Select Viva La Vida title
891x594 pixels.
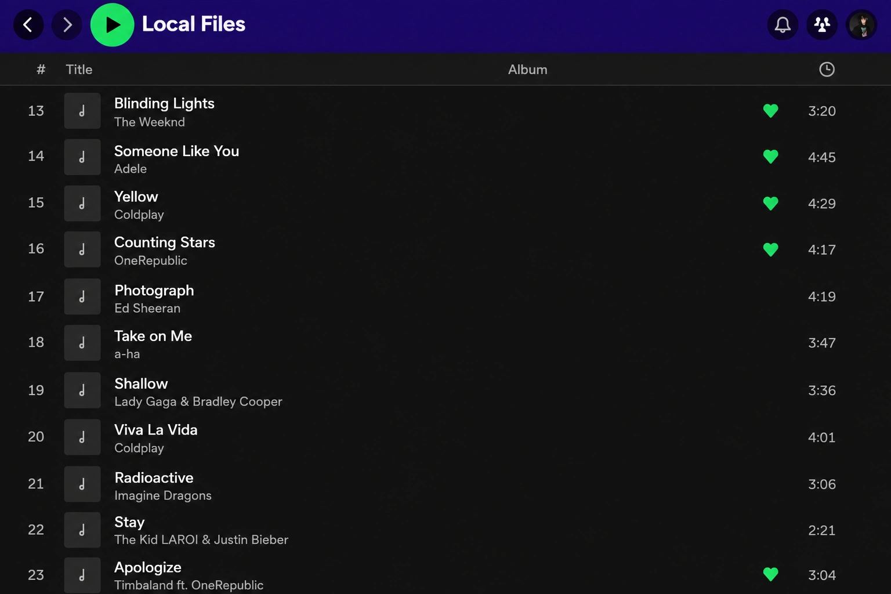(x=155, y=430)
